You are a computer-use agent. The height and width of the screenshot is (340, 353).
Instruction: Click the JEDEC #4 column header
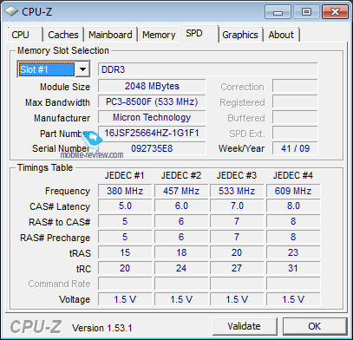pos(293,175)
